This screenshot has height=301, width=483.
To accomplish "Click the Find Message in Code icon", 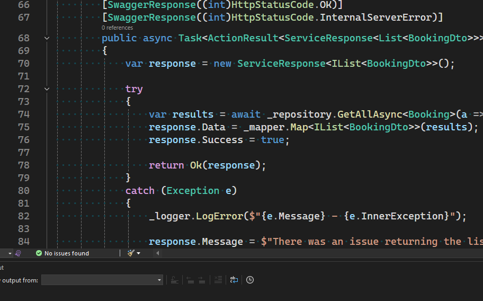I will (x=174, y=280).
